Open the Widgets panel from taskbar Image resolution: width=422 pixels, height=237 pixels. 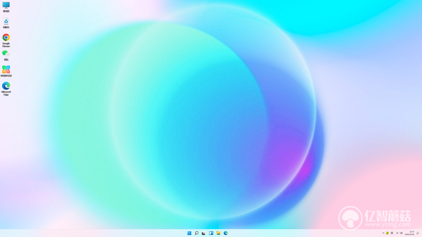[211, 233]
